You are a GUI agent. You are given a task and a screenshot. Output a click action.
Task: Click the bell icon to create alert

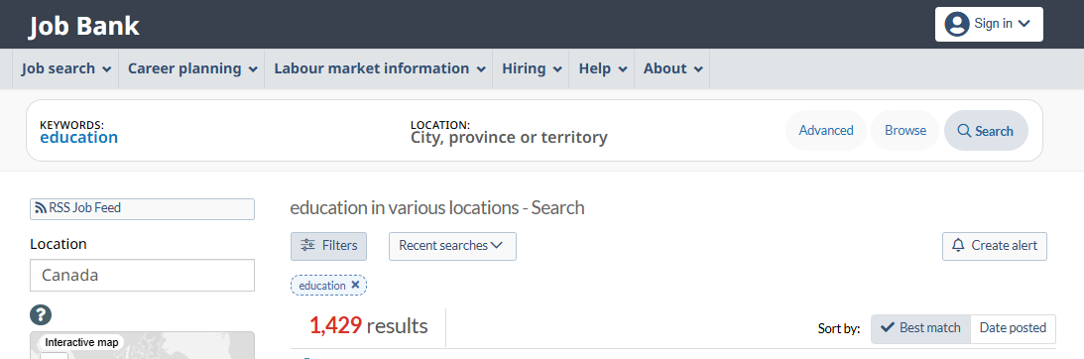point(958,246)
